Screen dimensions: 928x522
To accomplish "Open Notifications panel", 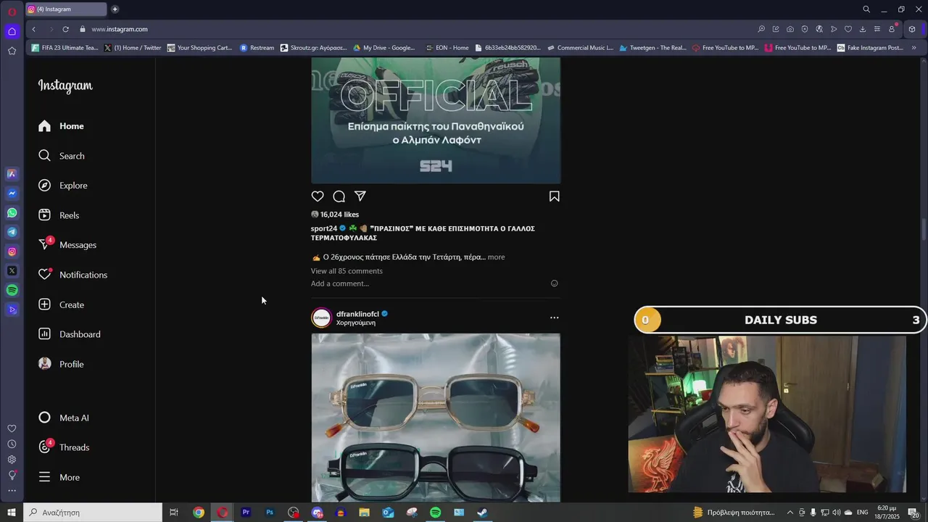I will tap(72, 275).
